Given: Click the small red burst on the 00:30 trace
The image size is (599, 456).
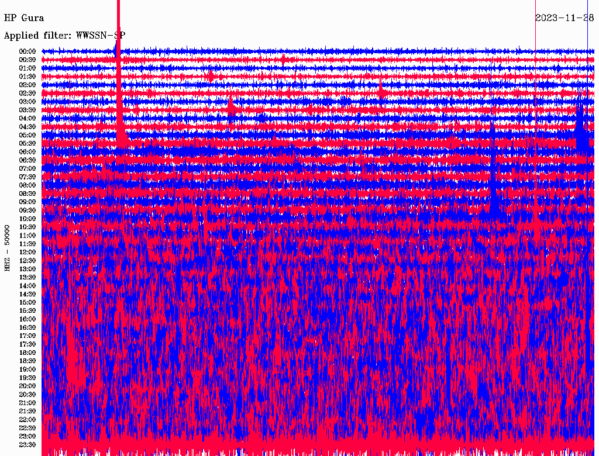Looking at the screenshot, I should 283,59.
